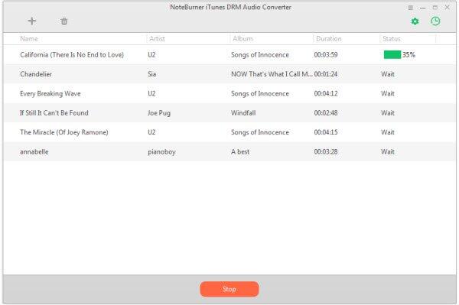Select the Every Breaking Wave track
459x305 pixels.
pos(50,93)
